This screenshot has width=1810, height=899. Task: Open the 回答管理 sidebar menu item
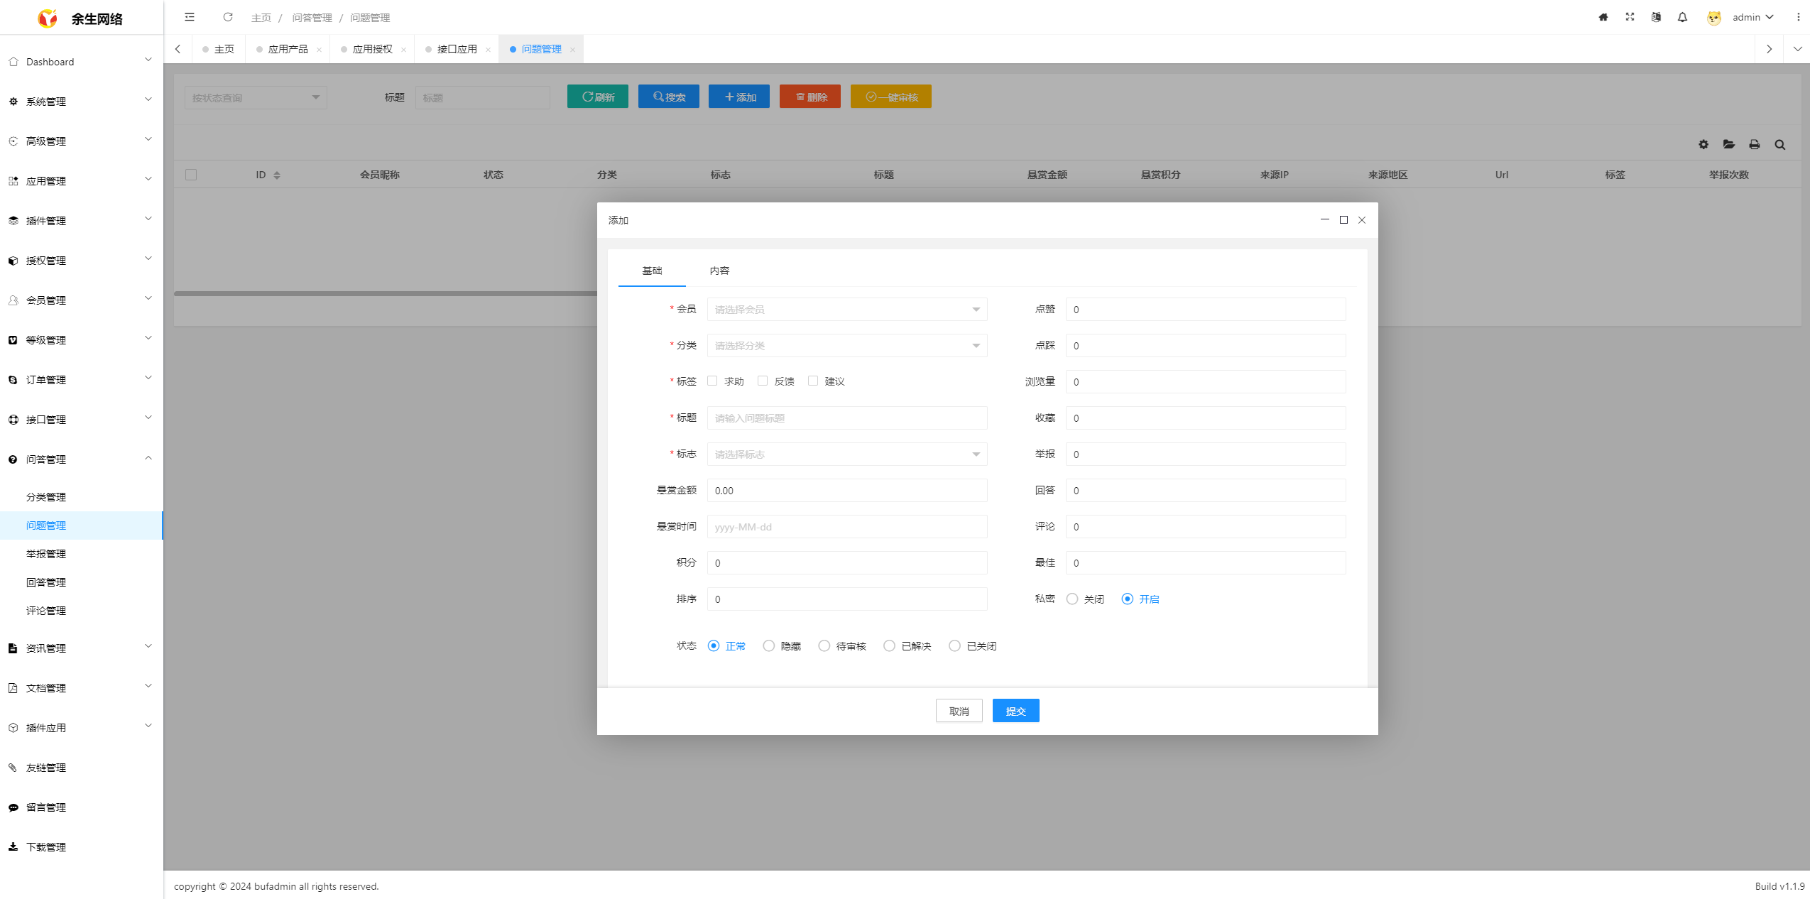coord(46,582)
